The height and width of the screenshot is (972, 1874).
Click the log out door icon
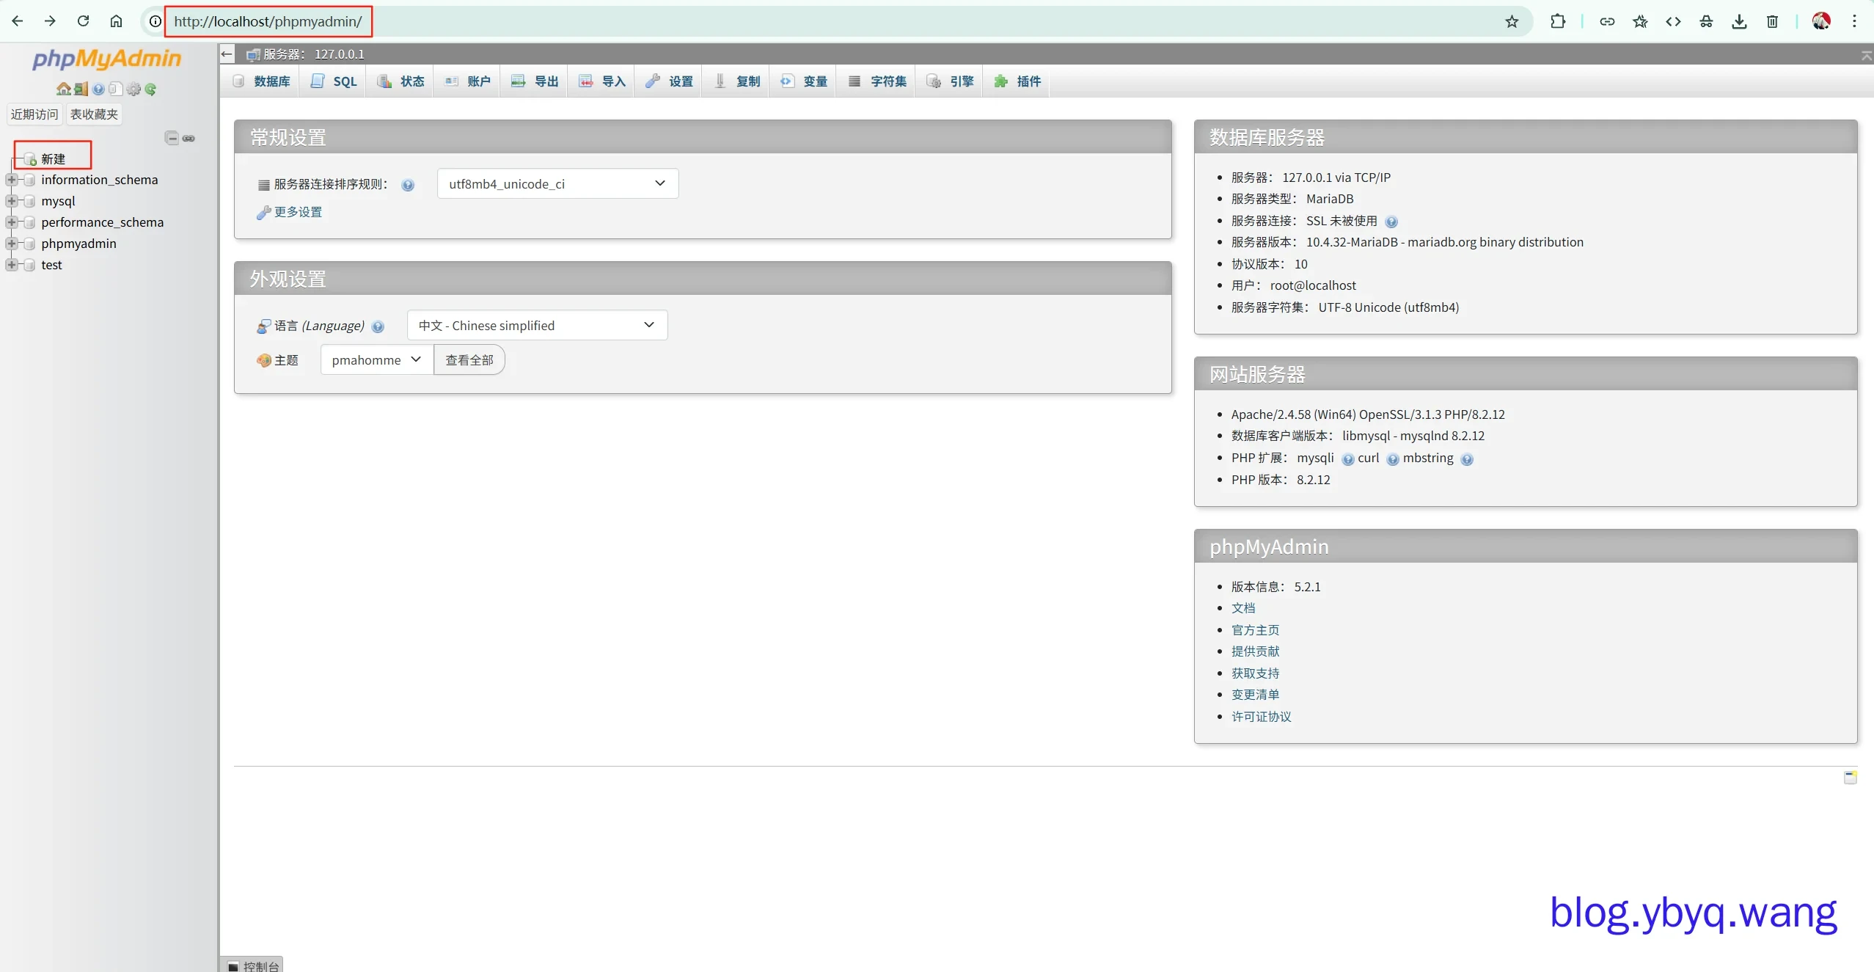click(81, 89)
